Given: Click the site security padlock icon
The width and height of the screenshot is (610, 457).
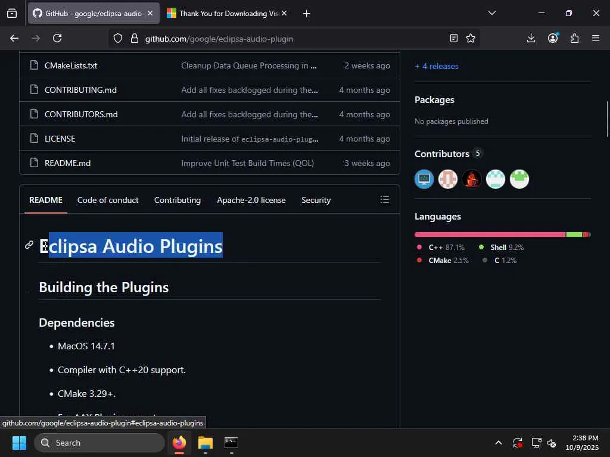Looking at the screenshot, I should (135, 38).
